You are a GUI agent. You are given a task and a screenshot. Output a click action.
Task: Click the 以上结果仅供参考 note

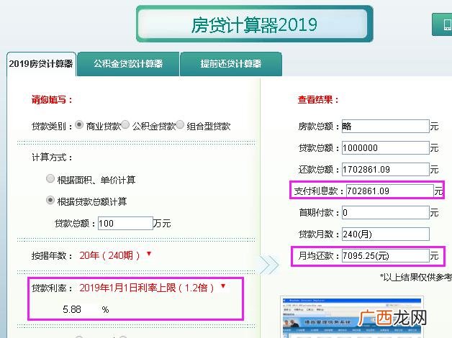pyautogui.click(x=416, y=277)
